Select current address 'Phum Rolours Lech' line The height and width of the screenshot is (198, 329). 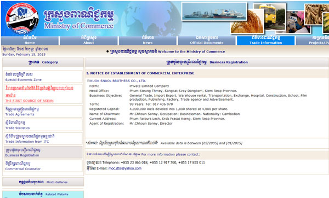177,119
